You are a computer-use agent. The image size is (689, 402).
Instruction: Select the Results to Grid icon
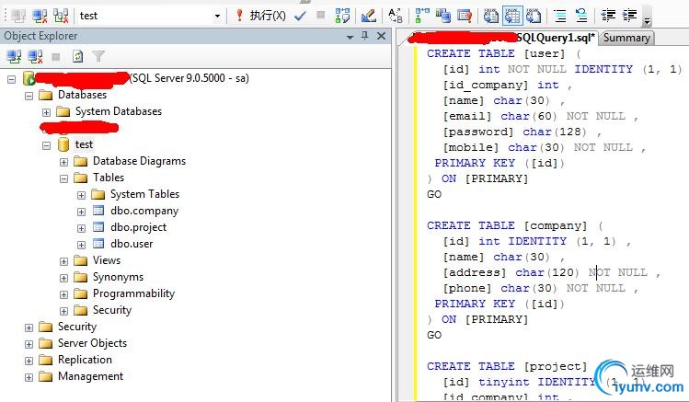(512, 16)
